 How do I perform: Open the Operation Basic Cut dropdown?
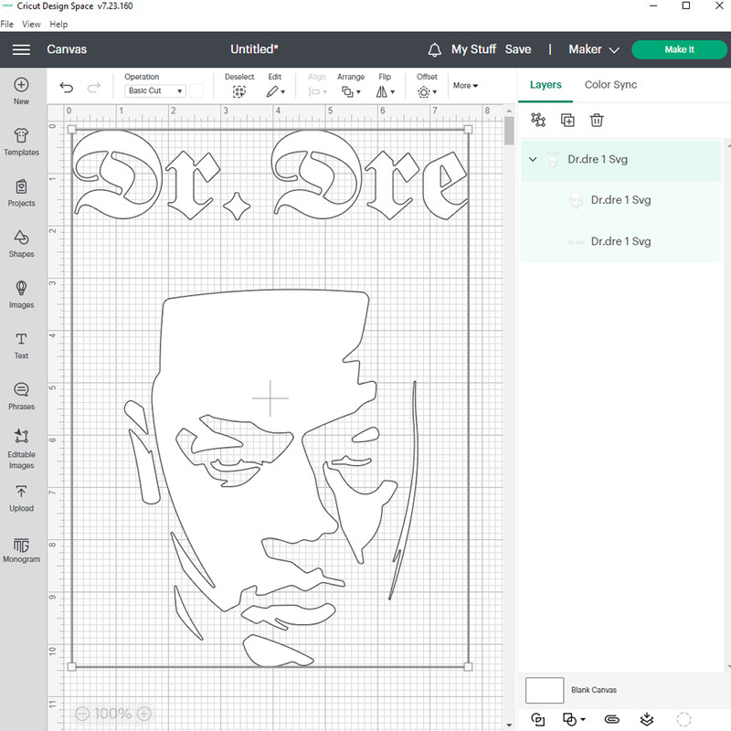(x=155, y=91)
